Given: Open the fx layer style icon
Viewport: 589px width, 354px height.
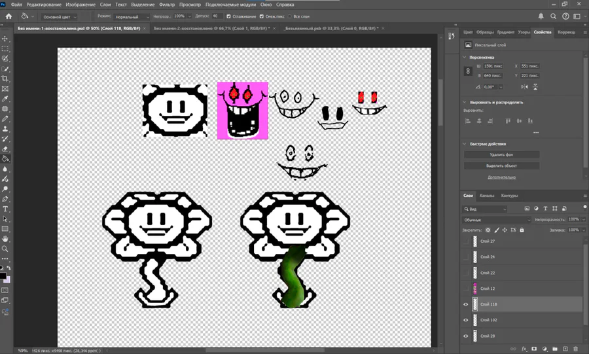Looking at the screenshot, I should point(524,349).
